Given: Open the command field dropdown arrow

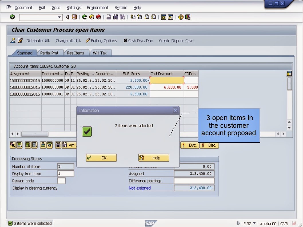Looking at the screenshot, I should (x=59, y=17).
